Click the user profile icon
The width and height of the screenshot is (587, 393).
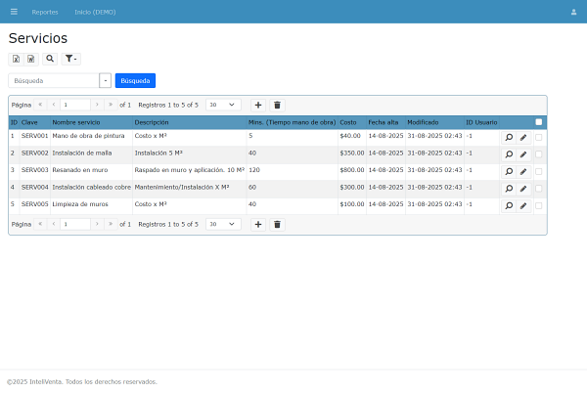pyautogui.click(x=573, y=12)
